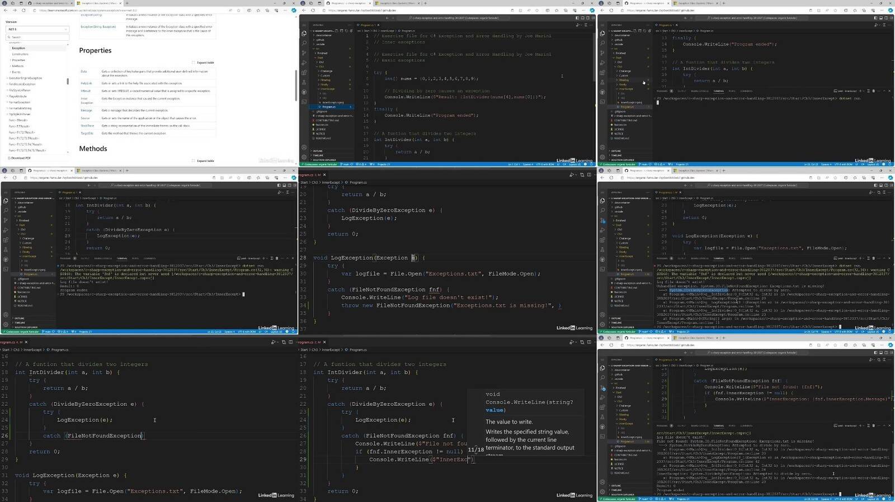Open Manage gear in the 'Inner exceptions' editor window
This screenshot has width=895, height=502.
point(304,157)
